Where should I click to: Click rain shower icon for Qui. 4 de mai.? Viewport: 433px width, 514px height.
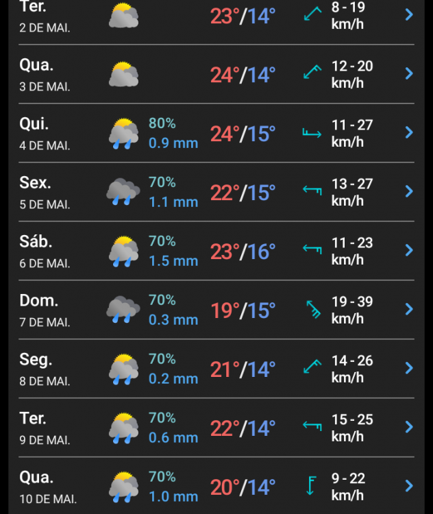click(x=123, y=134)
